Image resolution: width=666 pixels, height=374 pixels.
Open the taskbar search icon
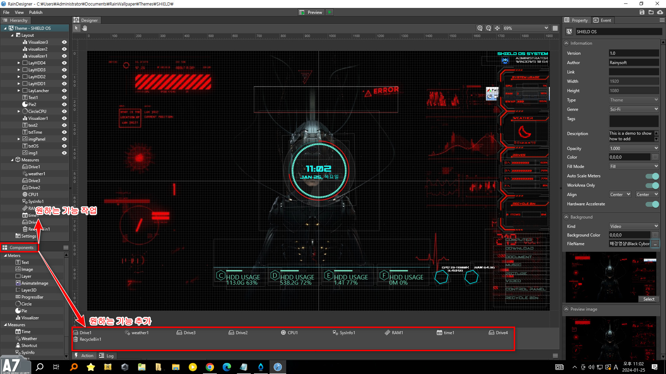click(x=40, y=367)
